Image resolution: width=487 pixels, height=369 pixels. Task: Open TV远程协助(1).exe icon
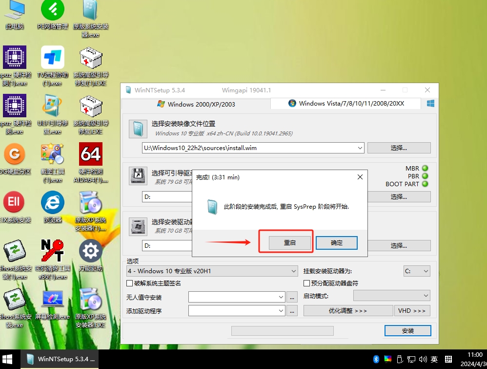53,66
